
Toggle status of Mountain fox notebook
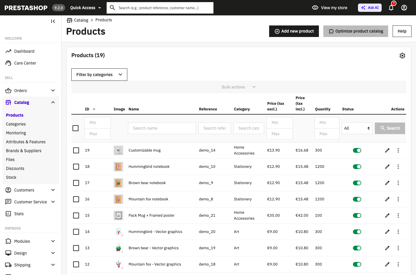pos(357,199)
